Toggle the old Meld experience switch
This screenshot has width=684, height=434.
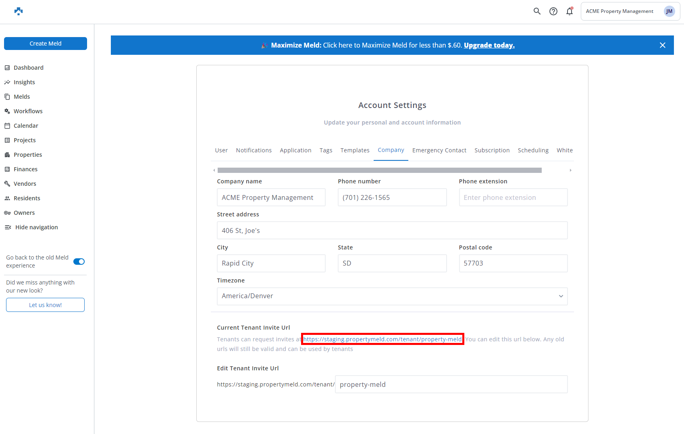pyautogui.click(x=79, y=262)
